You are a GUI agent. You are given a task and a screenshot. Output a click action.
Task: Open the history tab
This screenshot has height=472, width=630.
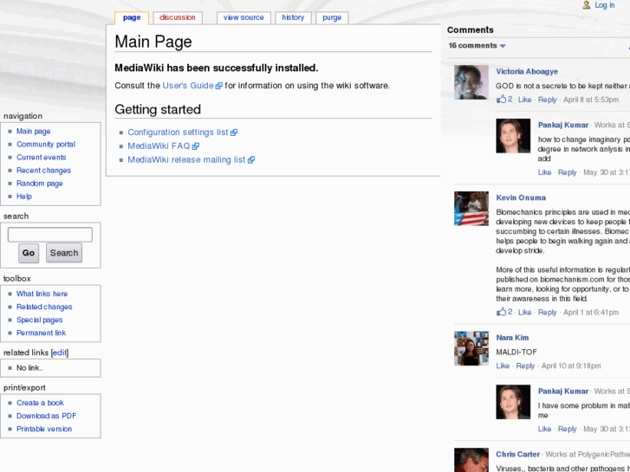[x=293, y=17]
